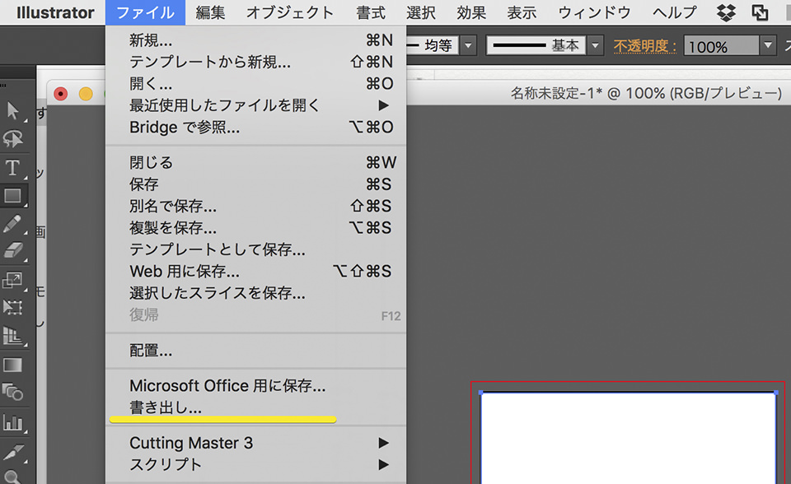Open the 編集 menu
This screenshot has width=791, height=484.
210,12
